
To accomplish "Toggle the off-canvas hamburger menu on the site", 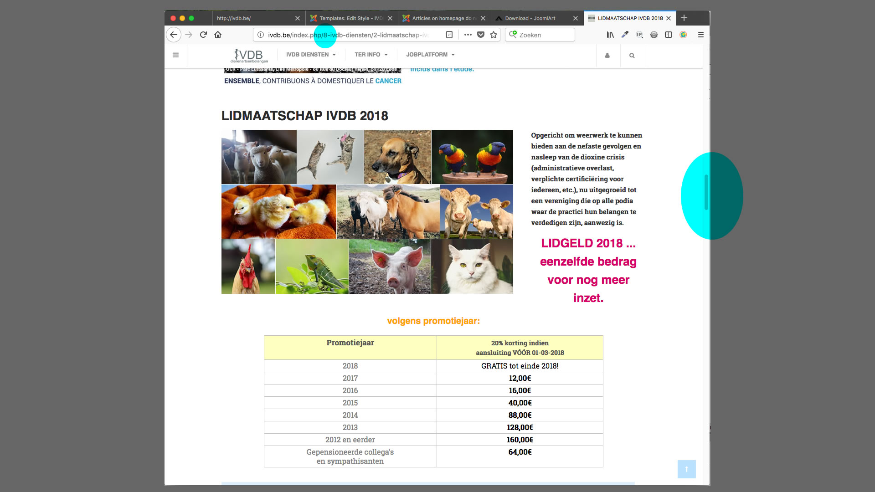I will (x=176, y=55).
